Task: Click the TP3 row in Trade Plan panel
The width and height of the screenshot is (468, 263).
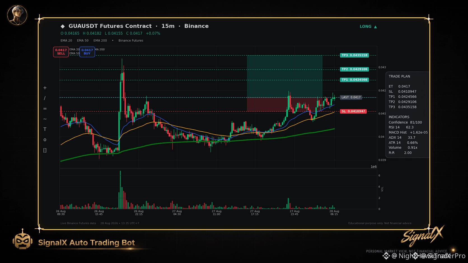Action: [403, 107]
